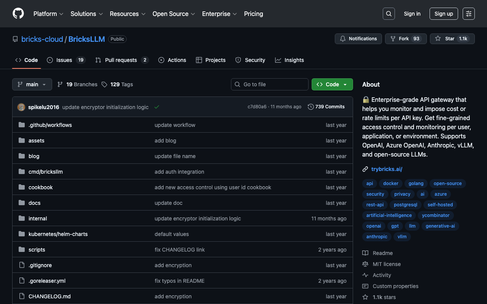487x304 pixels.
Task: Click the Go to file field
Action: 270,84
